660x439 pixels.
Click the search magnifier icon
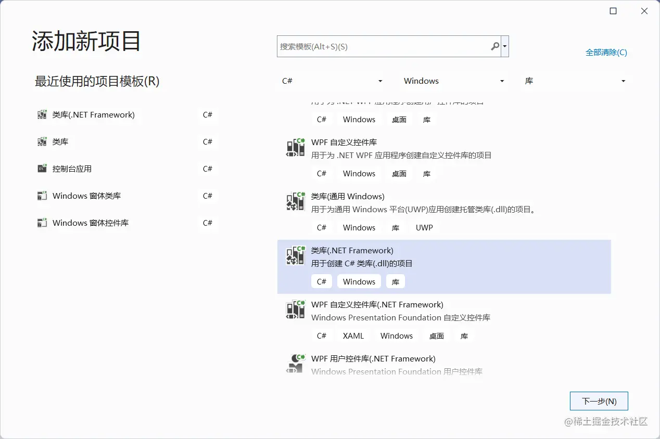tap(495, 46)
